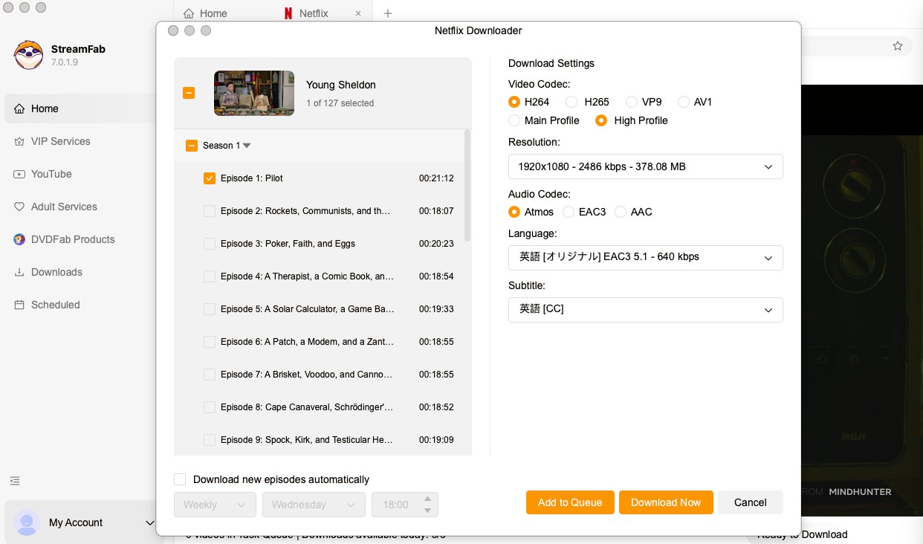
Task: Choose the AAC audio codec
Action: pyautogui.click(x=621, y=212)
